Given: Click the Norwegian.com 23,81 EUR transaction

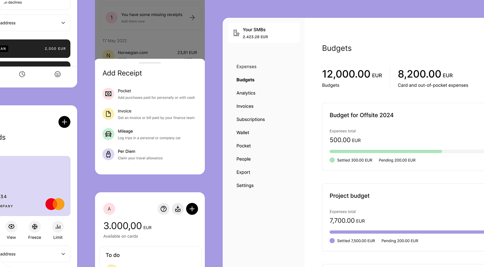Looking at the screenshot, I should (x=150, y=54).
